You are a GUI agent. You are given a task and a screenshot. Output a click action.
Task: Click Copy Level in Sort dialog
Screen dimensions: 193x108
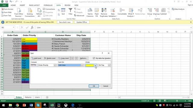pyautogui.click(x=64, y=58)
